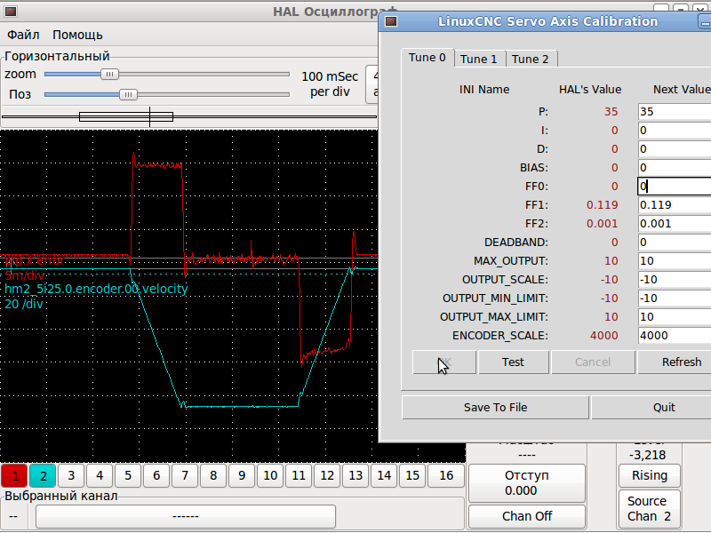Select oscilloscope channel 1
This screenshot has width=711, height=533.
pos(14,476)
